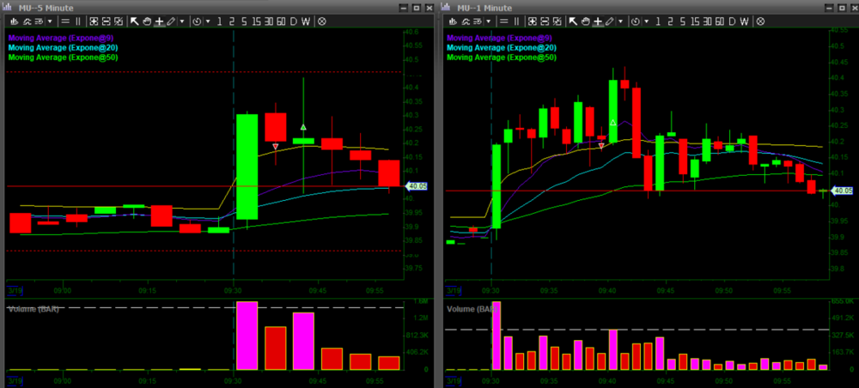Image resolution: width=859 pixels, height=388 pixels.
Task: Set 1 Minute chart to Weekly (W) period
Action: [x=745, y=21]
